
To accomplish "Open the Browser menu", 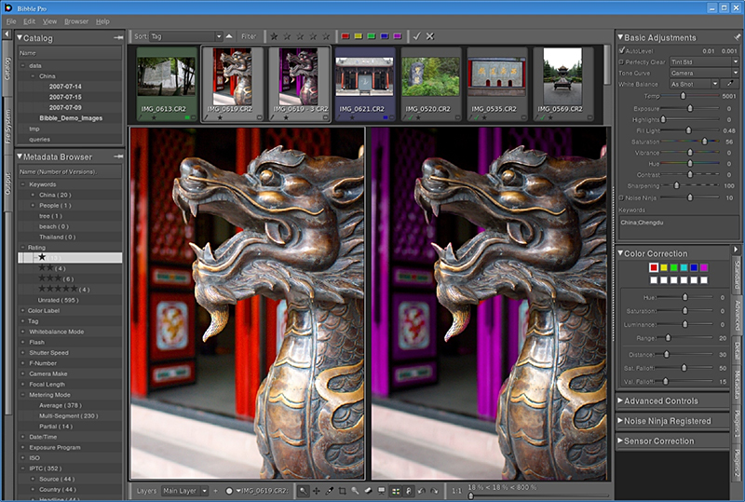I will click(x=76, y=20).
